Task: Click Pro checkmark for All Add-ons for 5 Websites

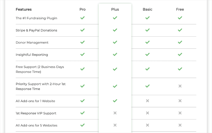Action: coord(82,125)
